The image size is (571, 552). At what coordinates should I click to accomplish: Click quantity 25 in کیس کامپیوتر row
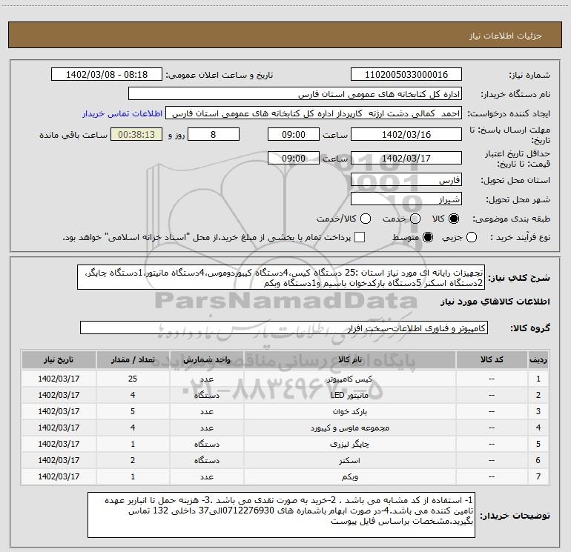[x=133, y=379]
